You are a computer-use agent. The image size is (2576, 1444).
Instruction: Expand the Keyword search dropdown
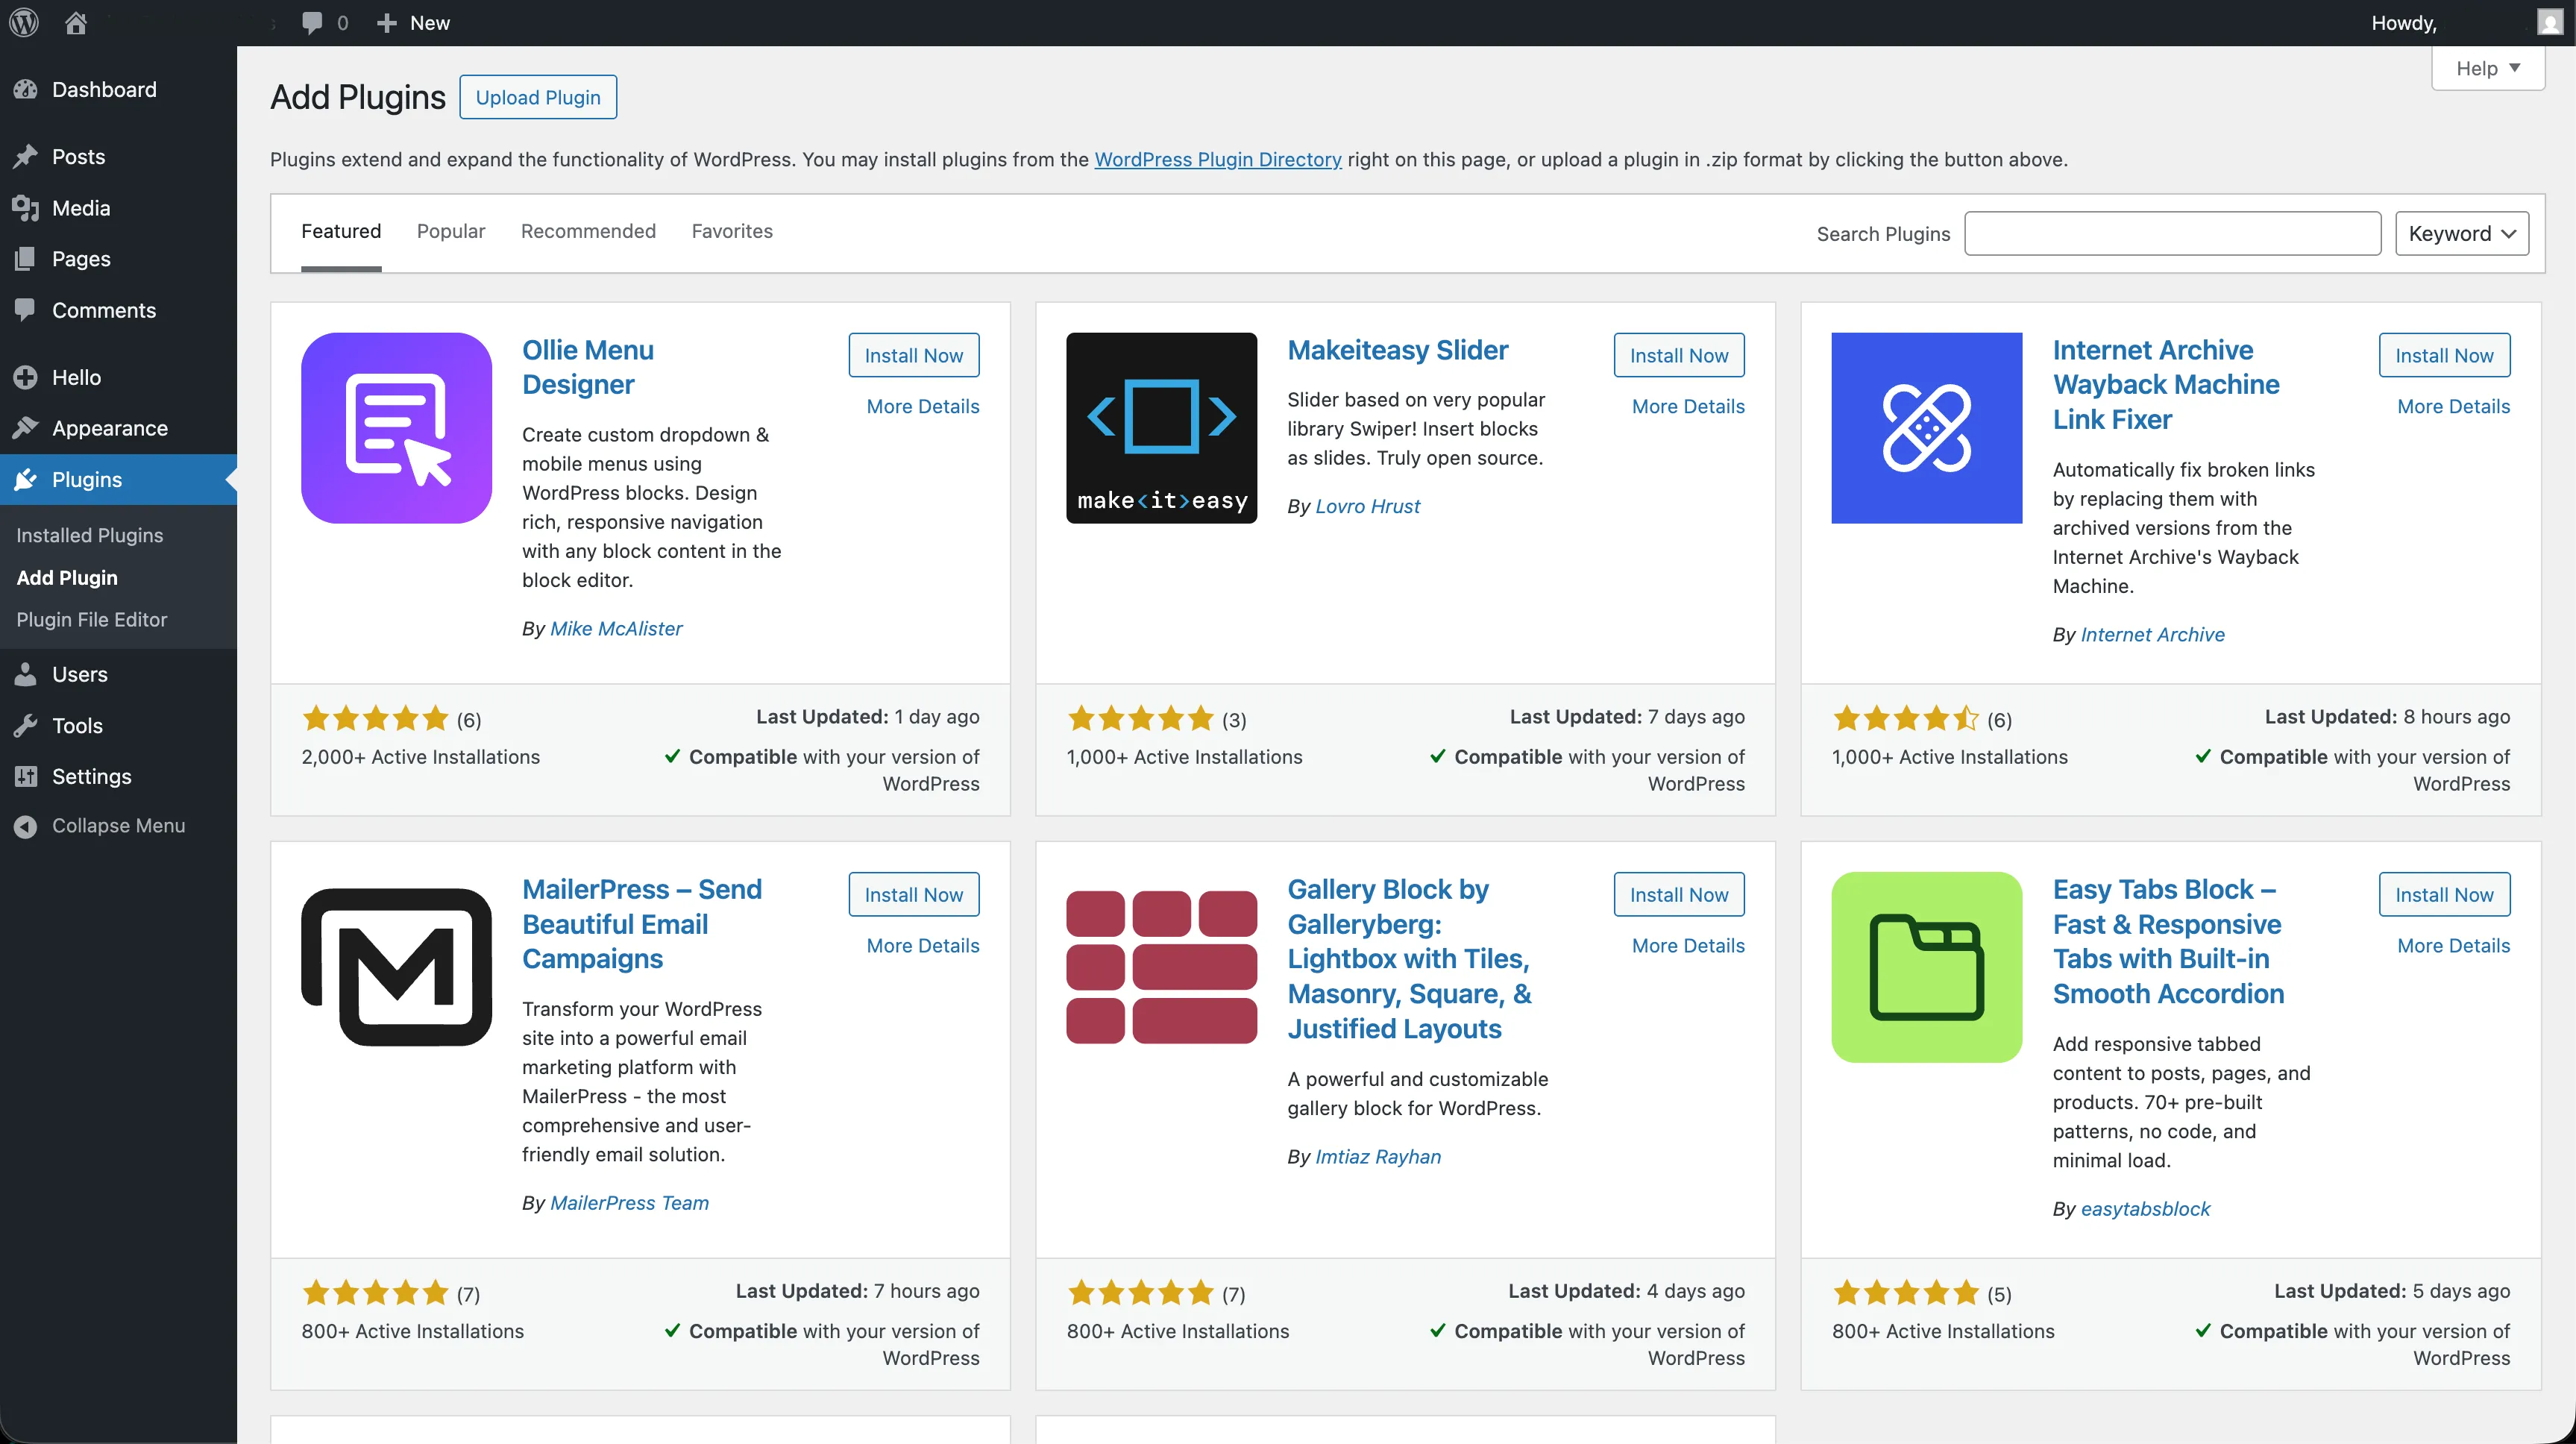click(x=2461, y=233)
